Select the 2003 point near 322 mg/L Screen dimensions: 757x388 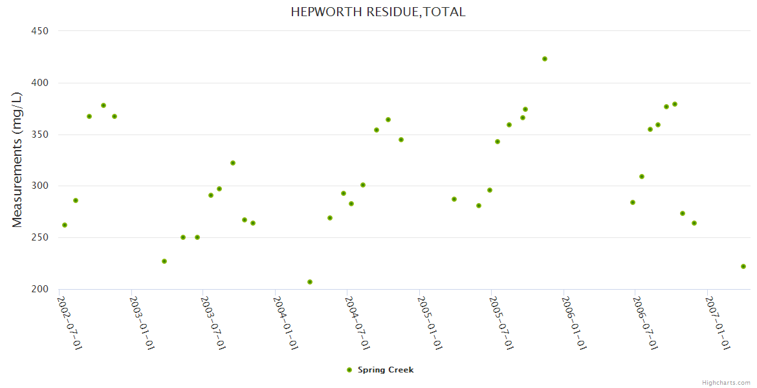(233, 163)
